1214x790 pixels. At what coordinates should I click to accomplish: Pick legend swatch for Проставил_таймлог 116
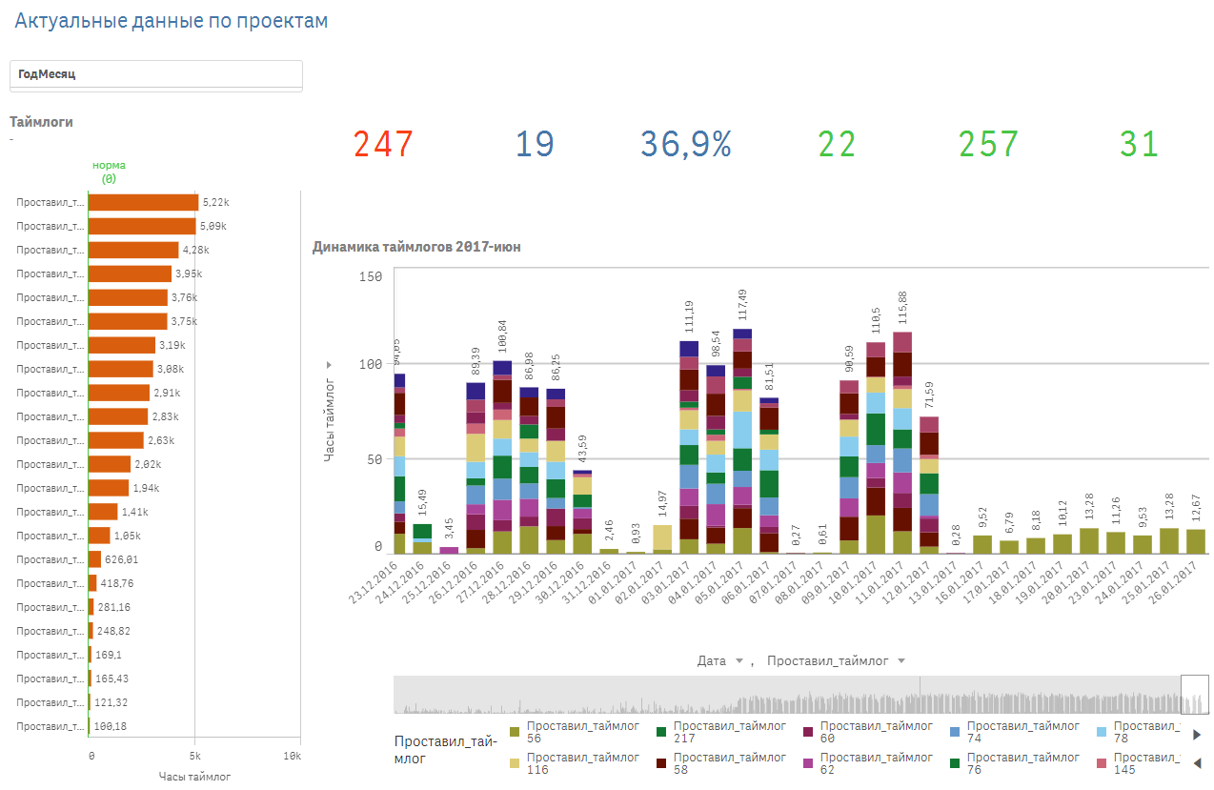(x=515, y=762)
